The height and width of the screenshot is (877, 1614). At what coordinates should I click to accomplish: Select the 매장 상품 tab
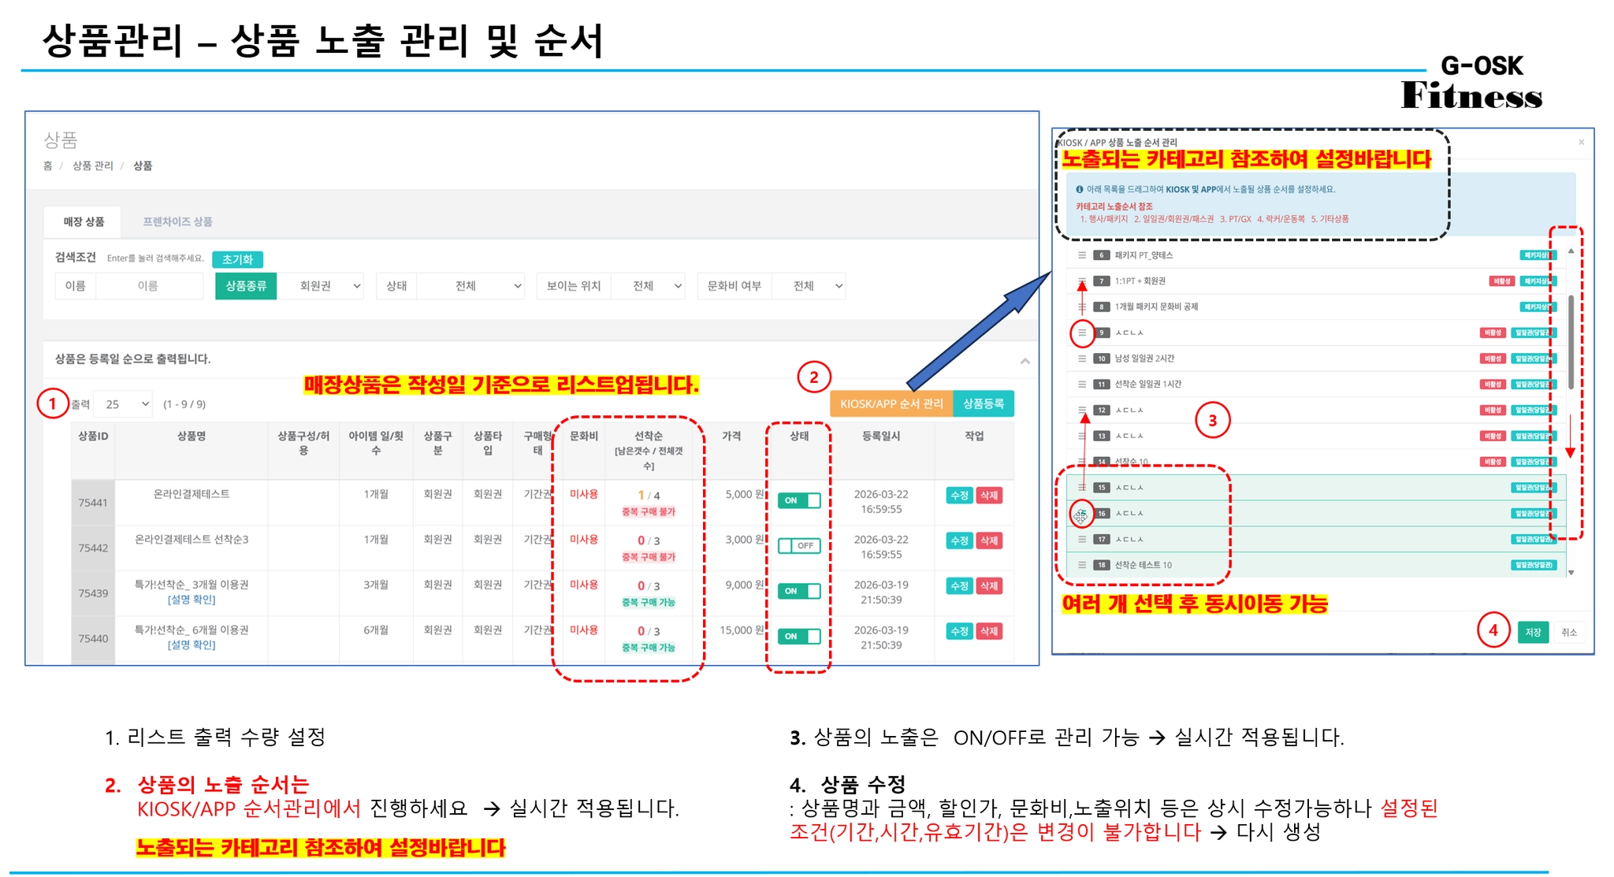pos(84,222)
